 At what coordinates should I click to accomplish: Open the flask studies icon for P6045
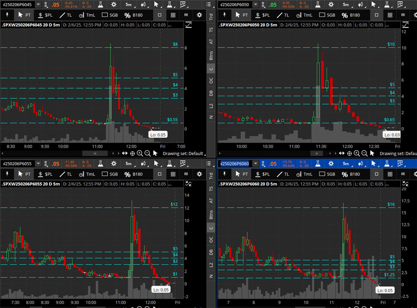click(x=100, y=5)
